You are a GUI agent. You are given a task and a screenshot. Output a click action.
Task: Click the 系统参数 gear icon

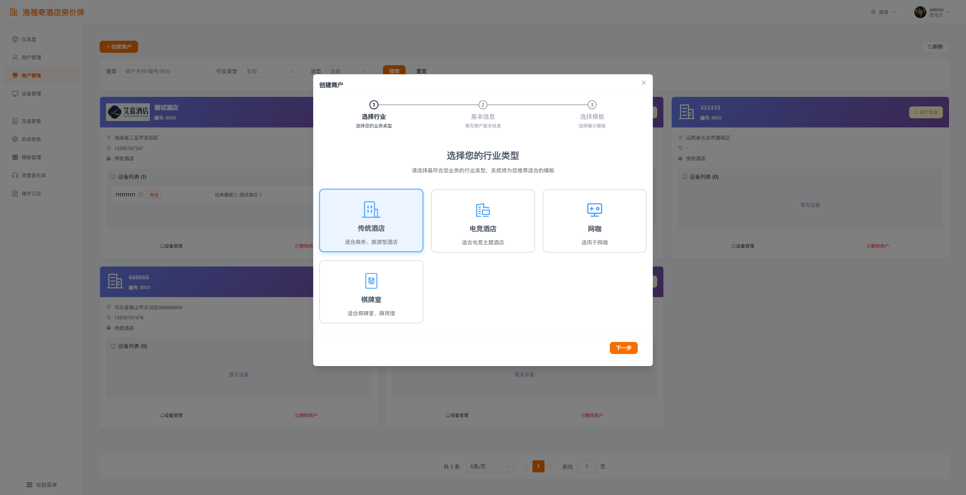tap(15, 139)
